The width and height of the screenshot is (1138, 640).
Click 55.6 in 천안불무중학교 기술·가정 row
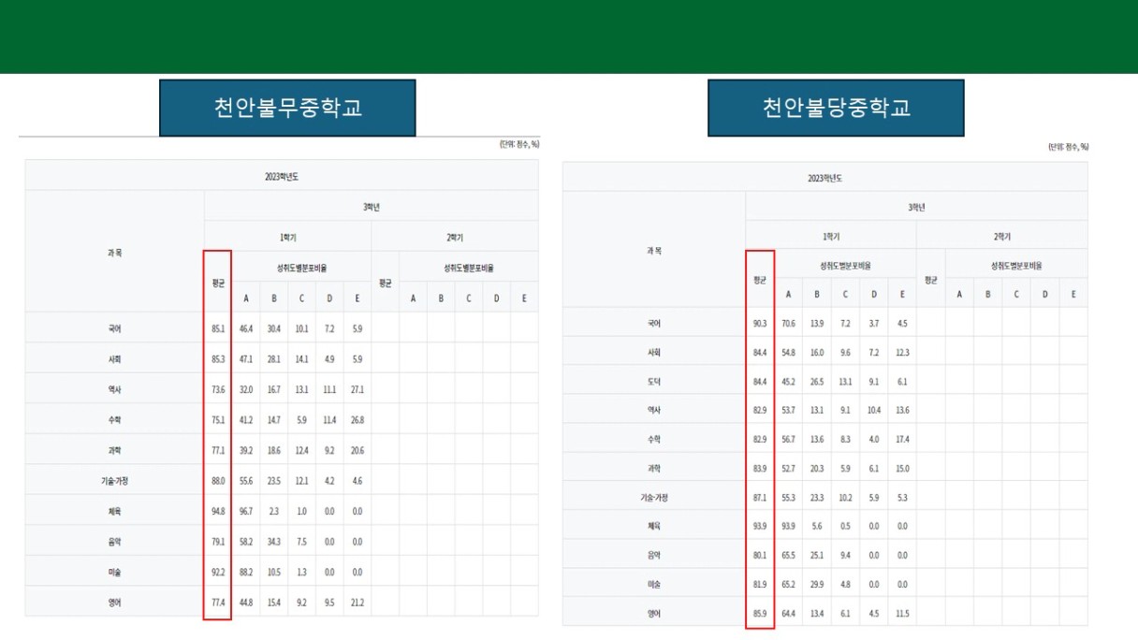click(x=246, y=481)
